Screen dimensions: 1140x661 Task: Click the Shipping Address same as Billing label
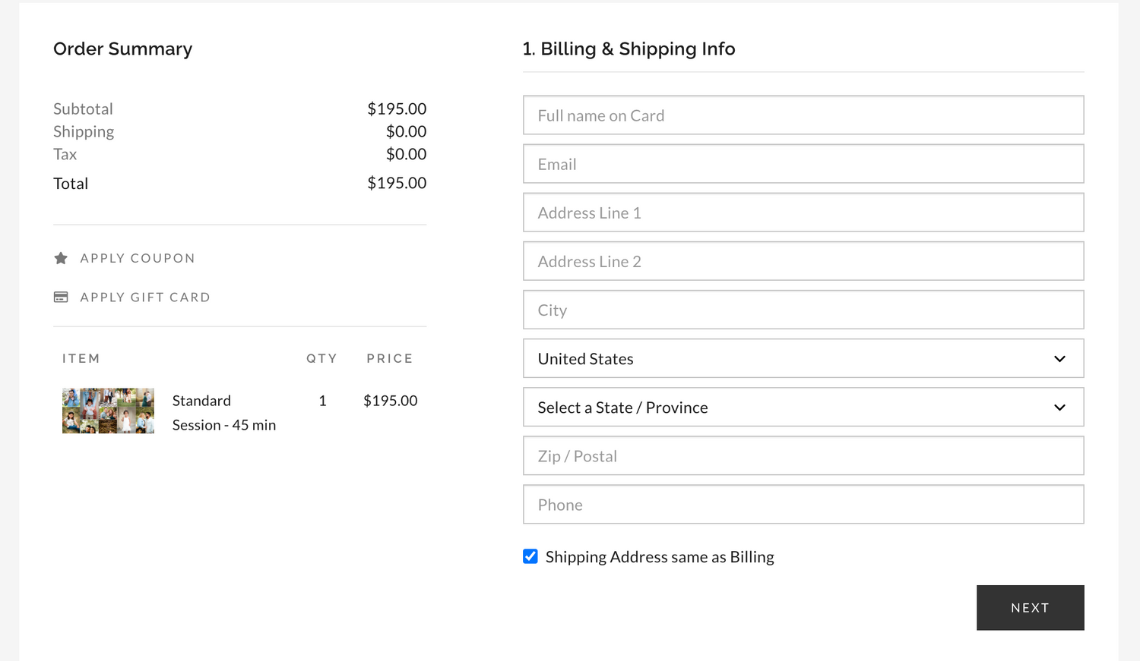pos(660,557)
